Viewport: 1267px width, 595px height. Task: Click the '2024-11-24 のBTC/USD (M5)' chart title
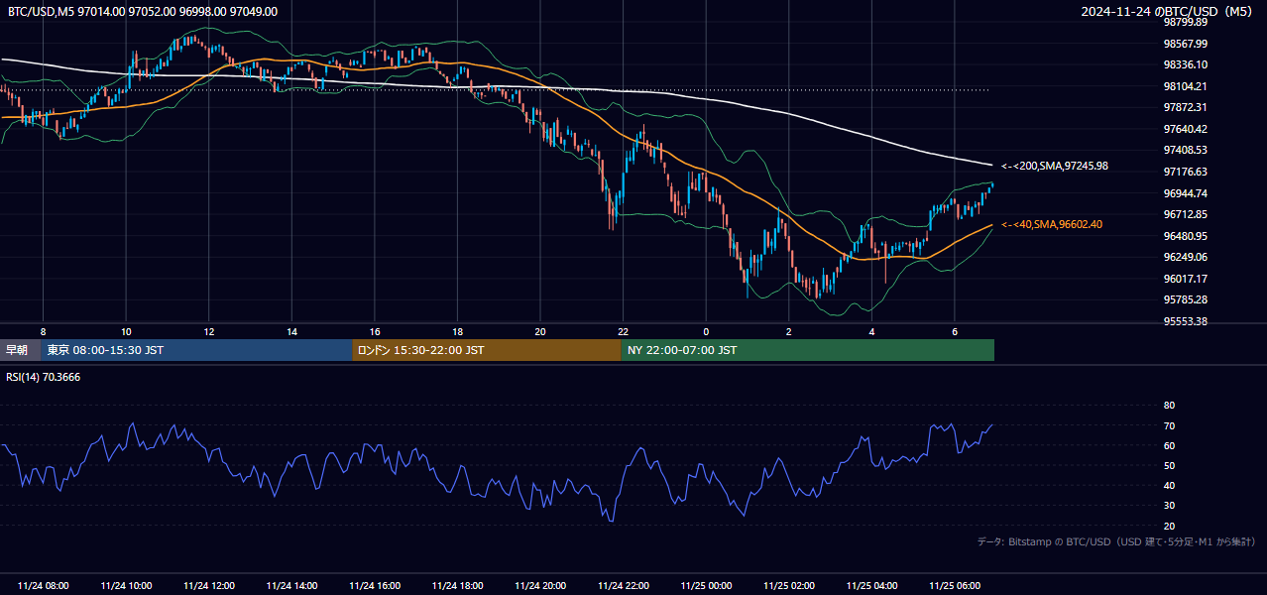[x=1169, y=11]
